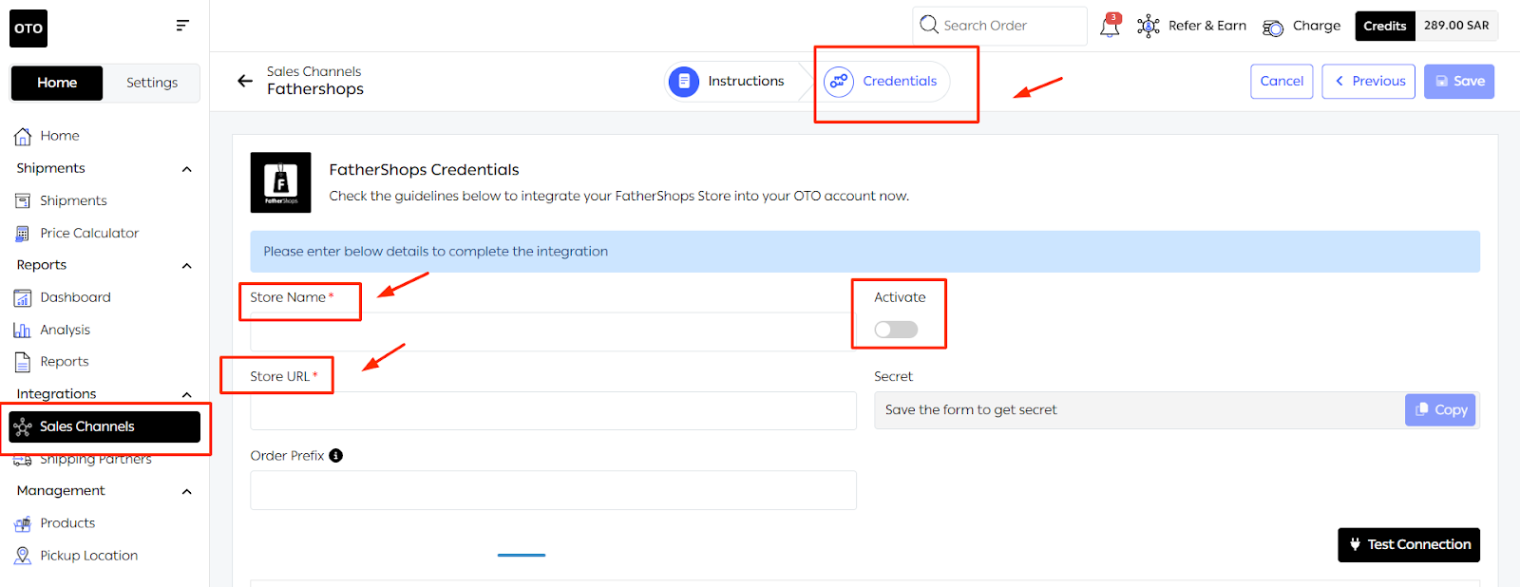Open Dashboard in the sidebar

tap(75, 298)
